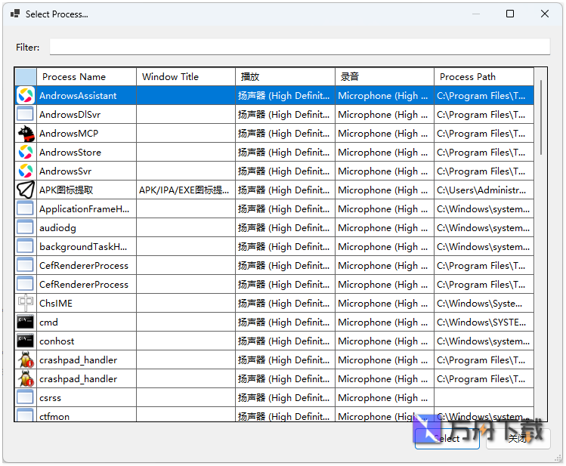Click the 播放 device cell for conhost
Screen dimensions: 566x466
[285, 341]
